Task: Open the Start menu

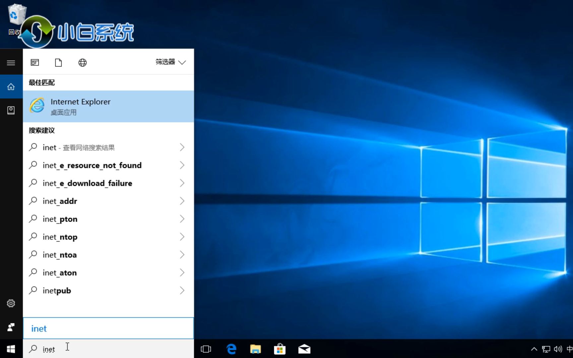Action: pos(10,349)
